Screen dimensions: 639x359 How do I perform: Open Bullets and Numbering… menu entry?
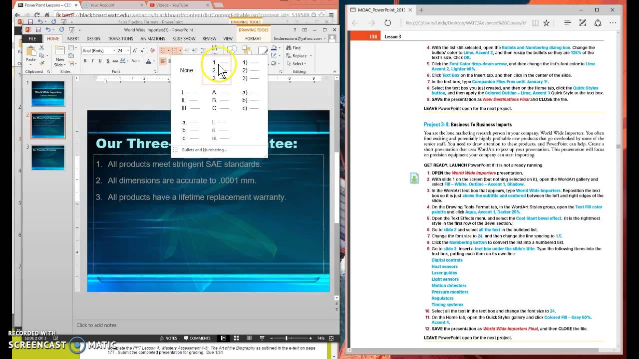pyautogui.click(x=204, y=150)
